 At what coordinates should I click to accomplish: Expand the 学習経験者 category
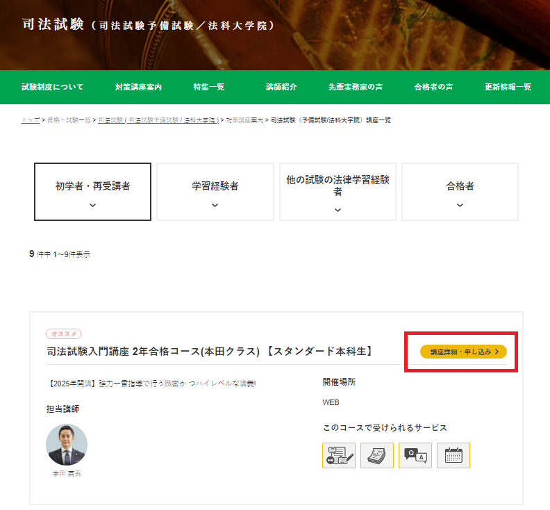[x=215, y=192]
